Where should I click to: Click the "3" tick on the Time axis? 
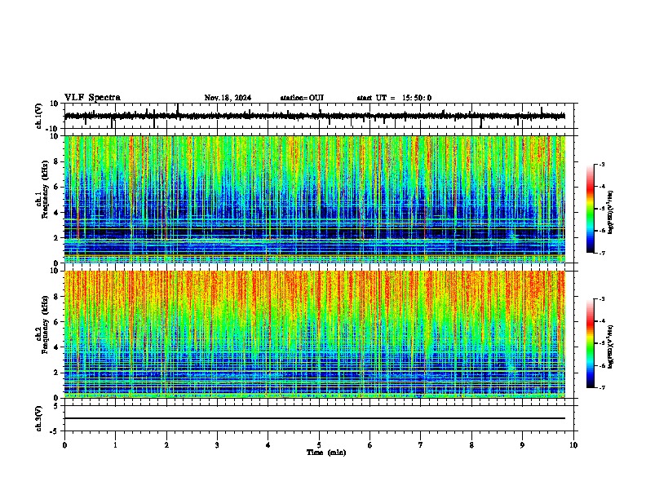click(217, 445)
